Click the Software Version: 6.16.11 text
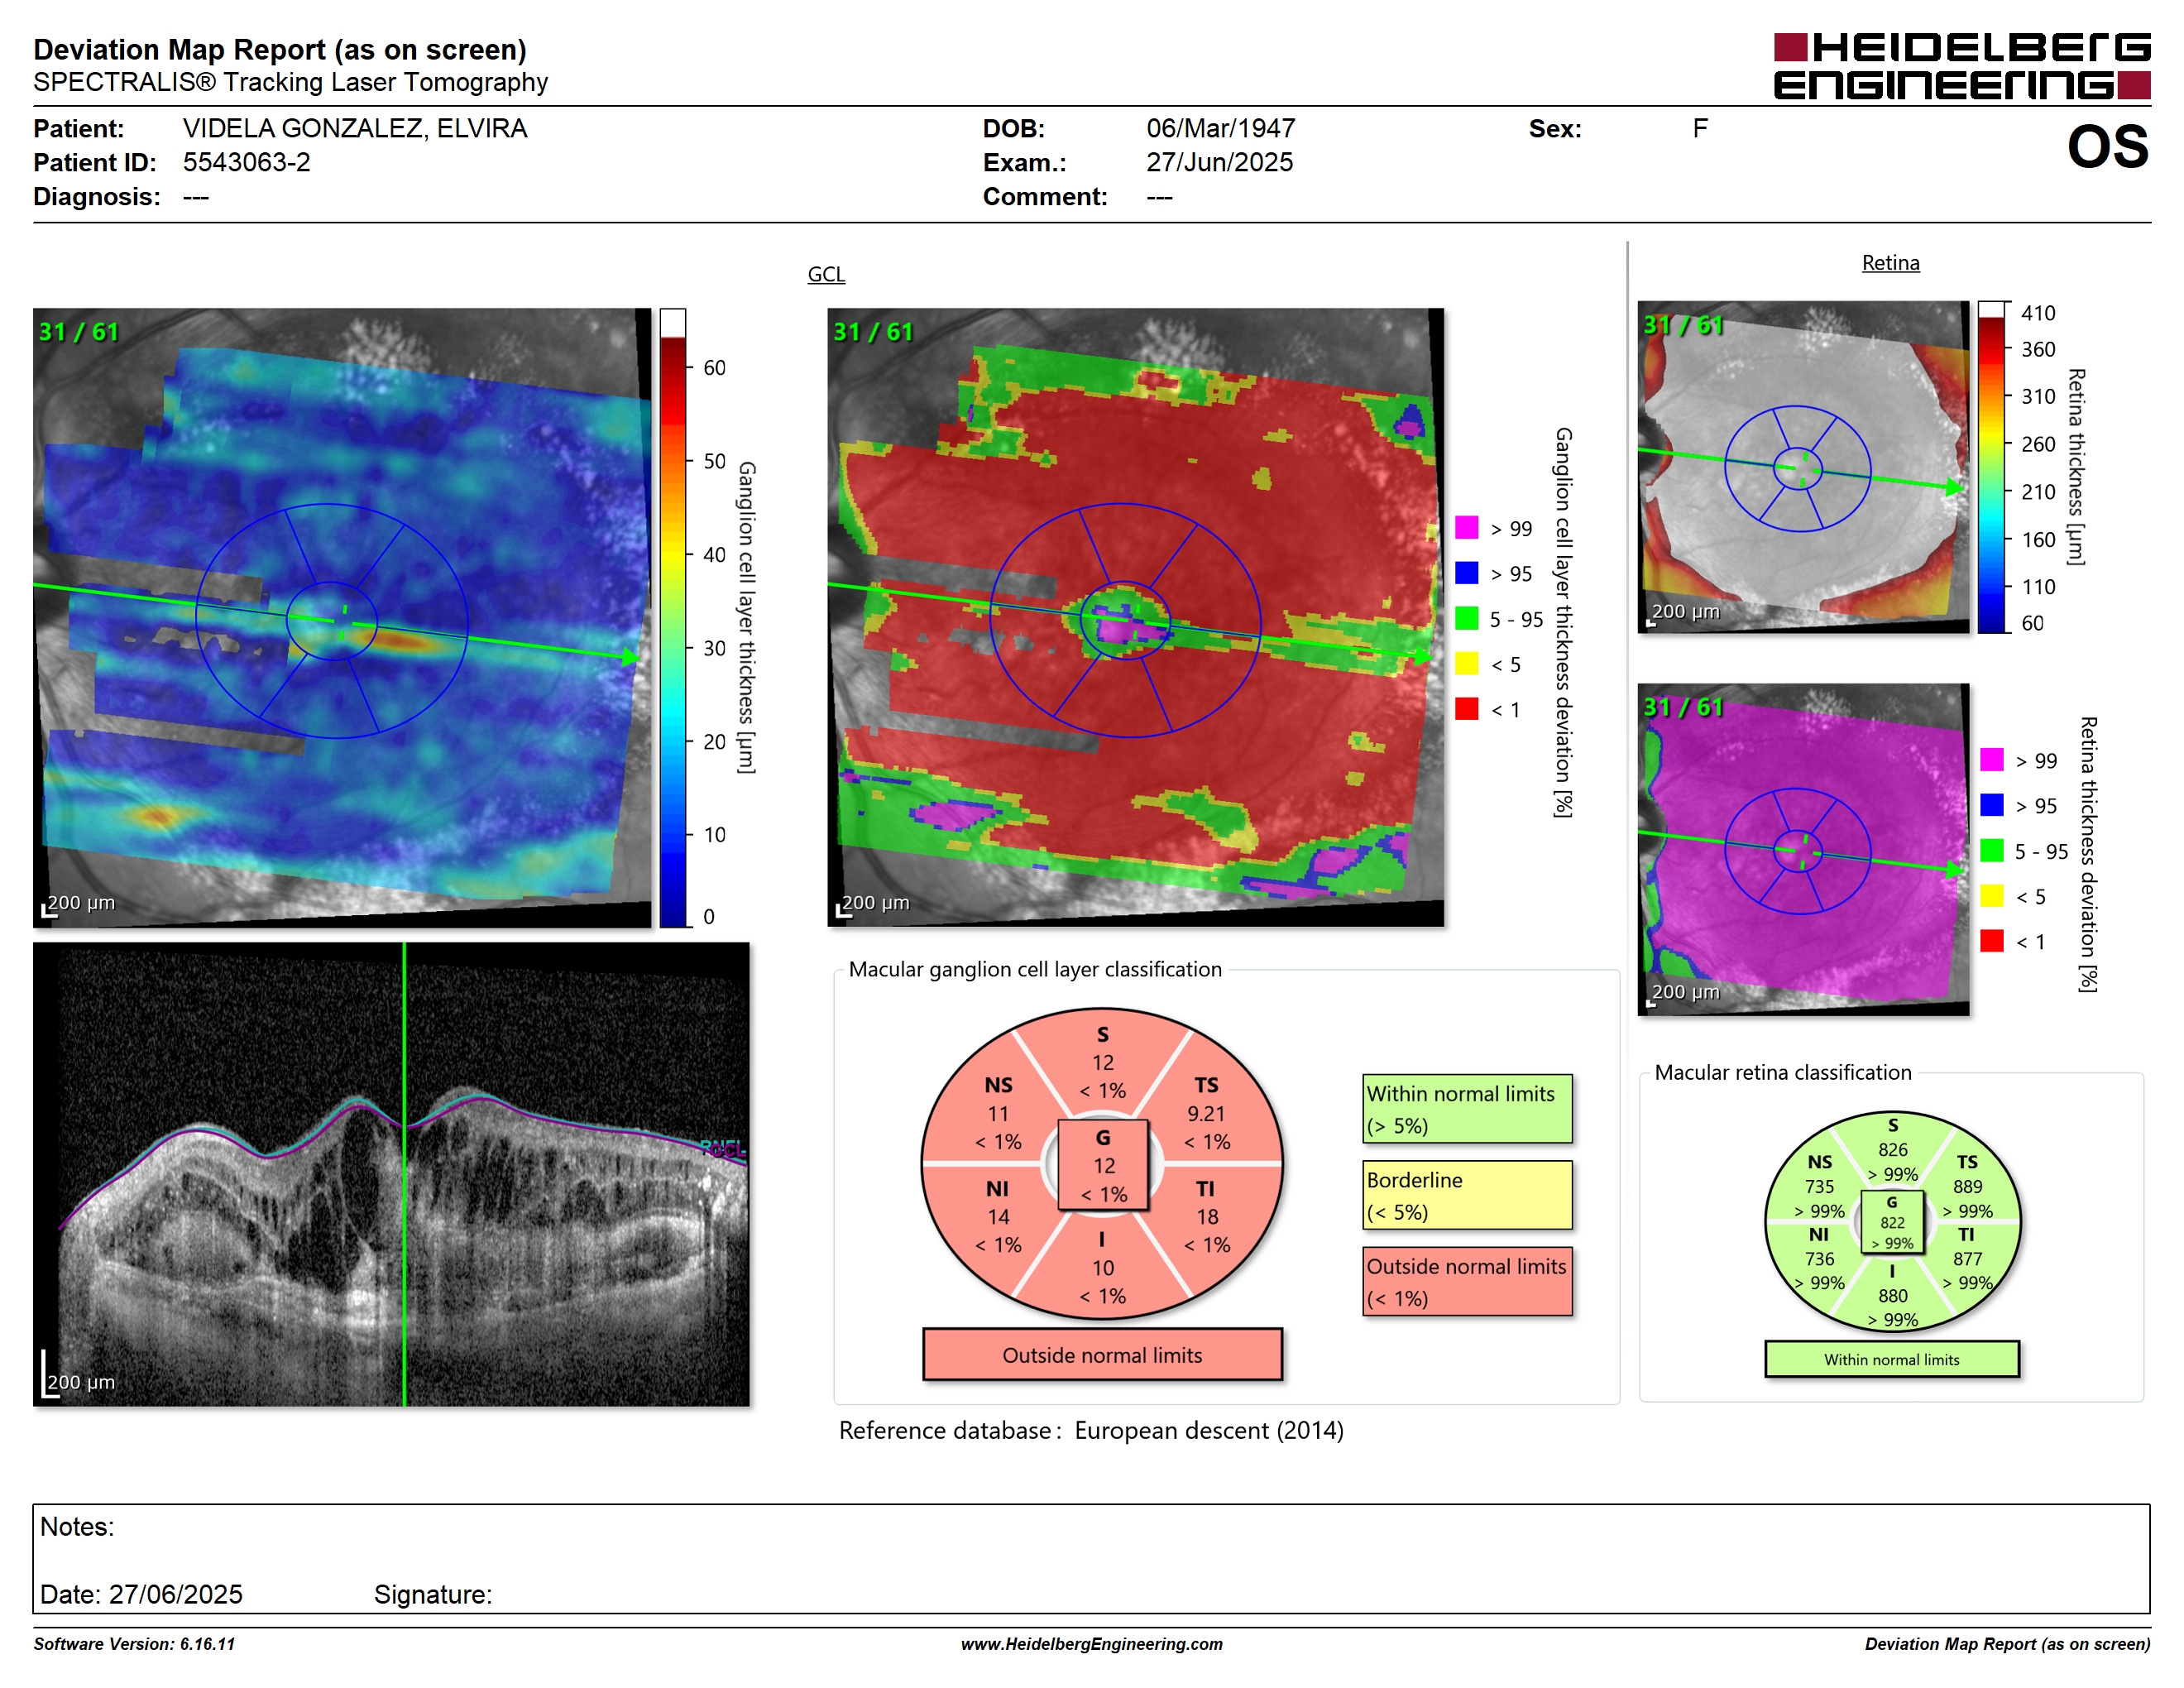The width and height of the screenshot is (2184, 1688). click(x=134, y=1644)
